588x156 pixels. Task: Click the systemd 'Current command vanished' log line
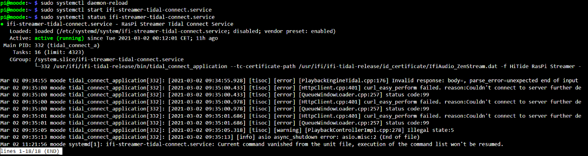click(x=252, y=144)
